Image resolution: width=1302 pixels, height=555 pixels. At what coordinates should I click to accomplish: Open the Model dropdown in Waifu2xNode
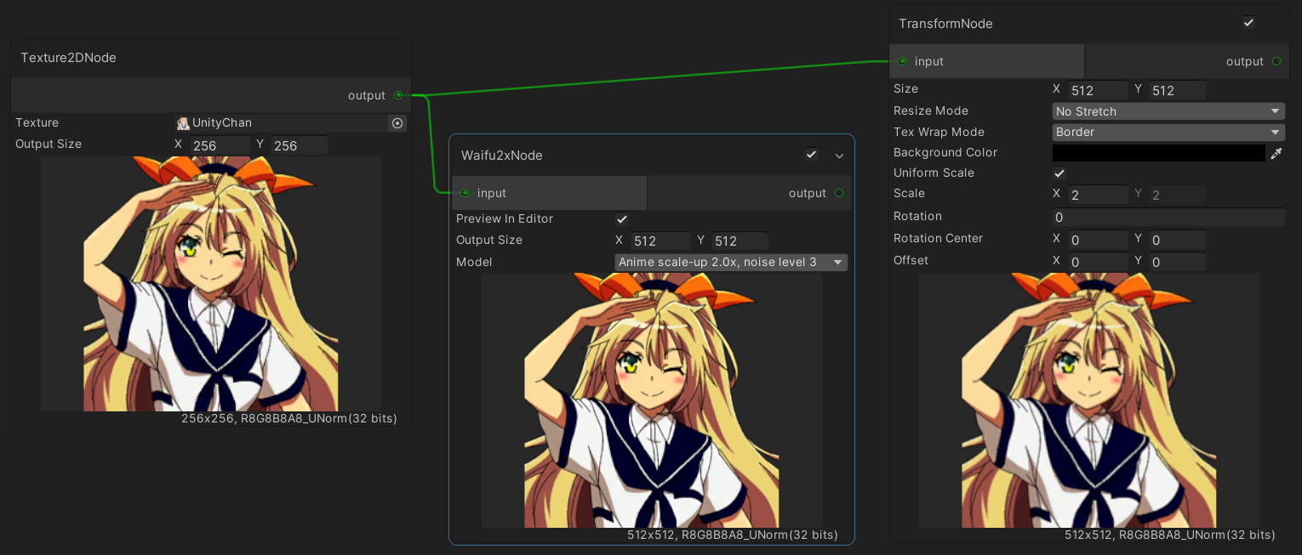coord(731,262)
